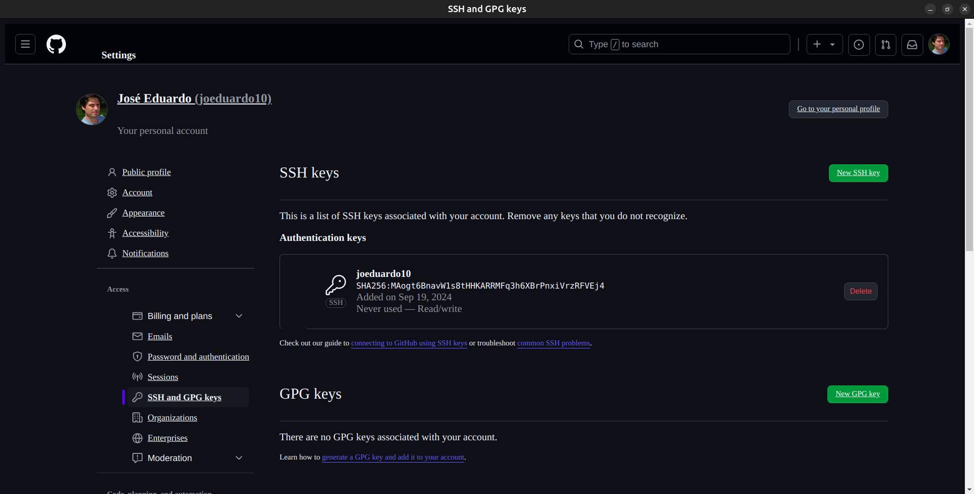Click Billing and plans label

pos(180,316)
